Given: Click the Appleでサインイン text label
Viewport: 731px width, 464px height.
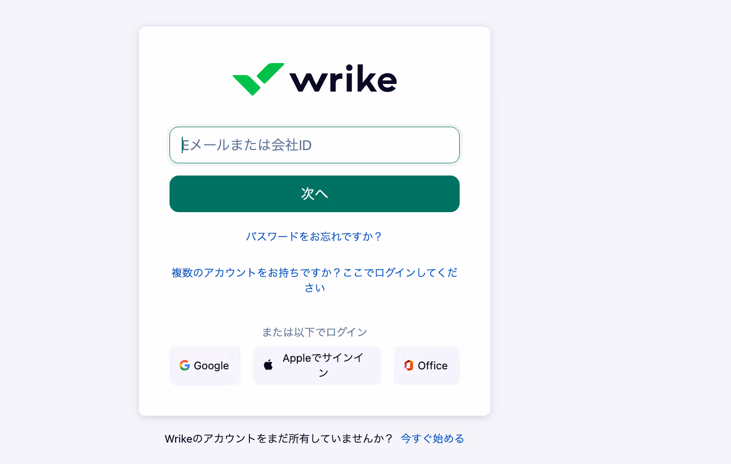Looking at the screenshot, I should click(323, 365).
